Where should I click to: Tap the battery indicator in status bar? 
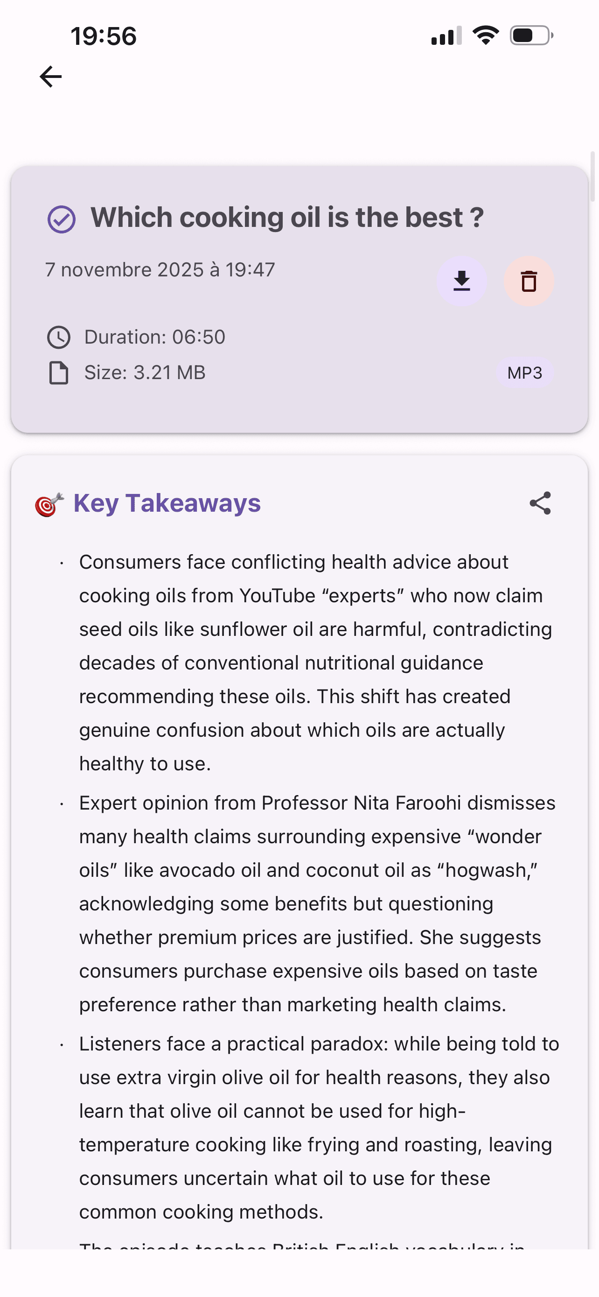pos(530,36)
